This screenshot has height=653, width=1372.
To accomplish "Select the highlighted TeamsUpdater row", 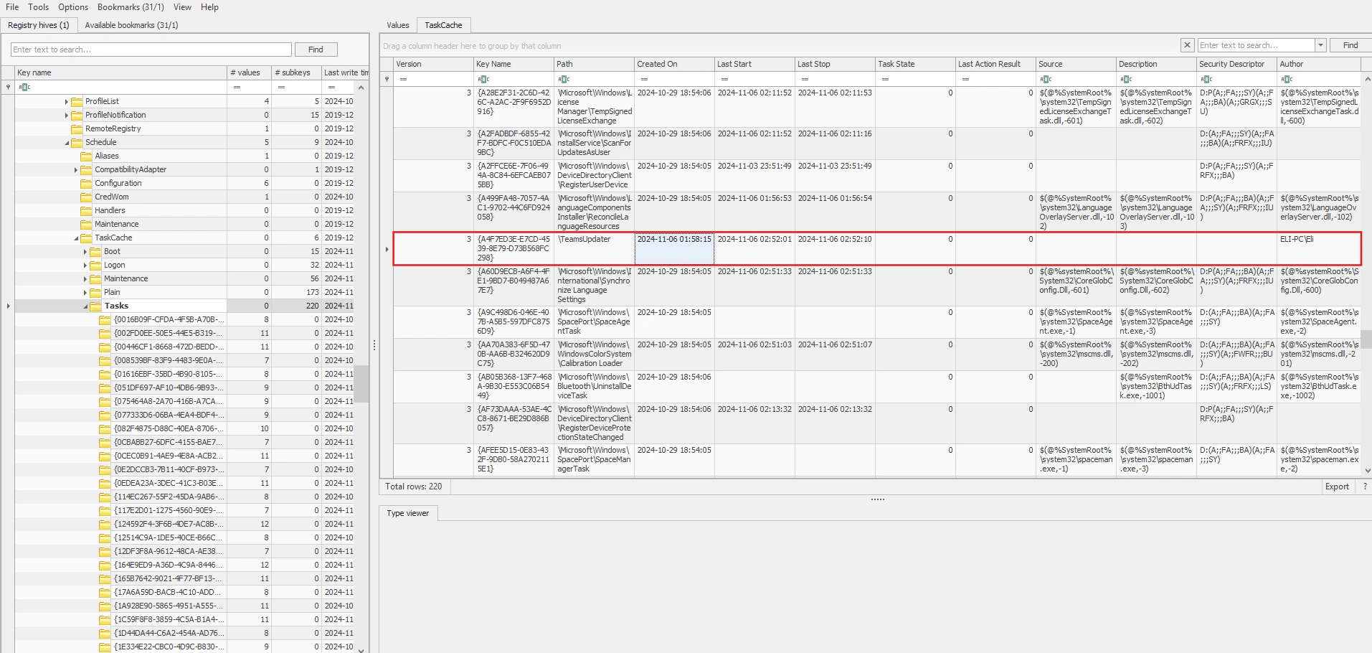I will coord(645,249).
